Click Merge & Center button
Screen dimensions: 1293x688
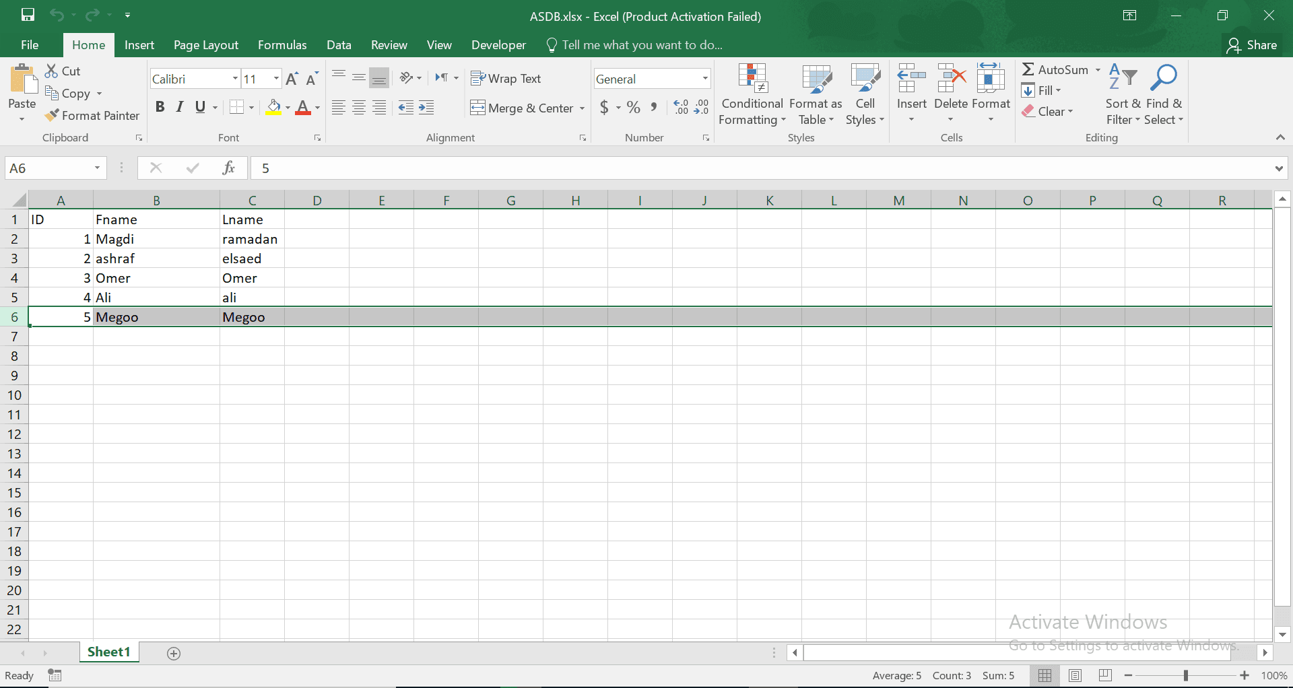click(x=521, y=108)
